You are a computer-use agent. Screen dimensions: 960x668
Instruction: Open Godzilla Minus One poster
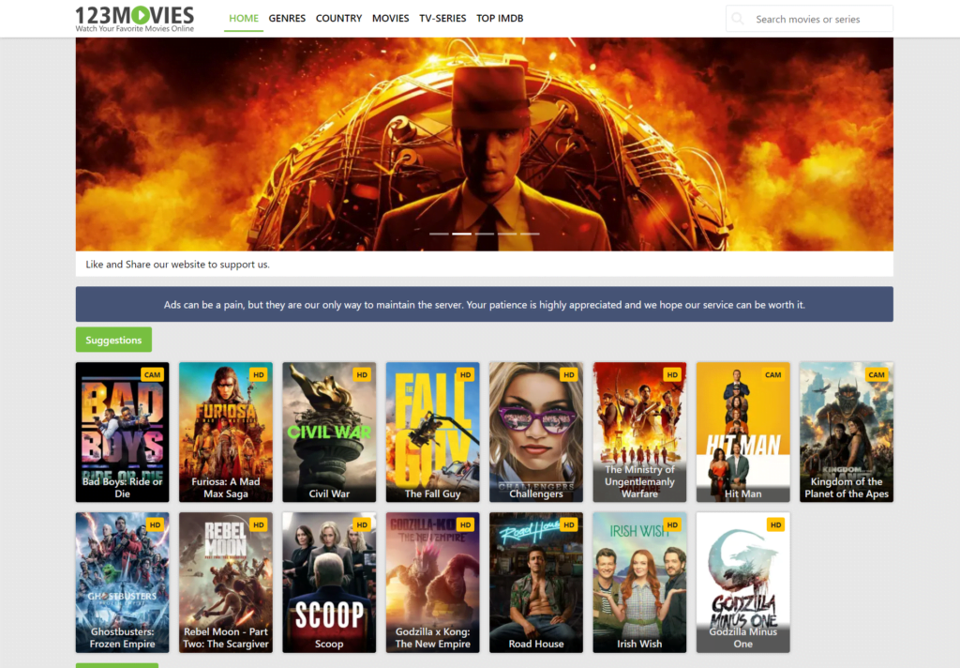click(742, 577)
